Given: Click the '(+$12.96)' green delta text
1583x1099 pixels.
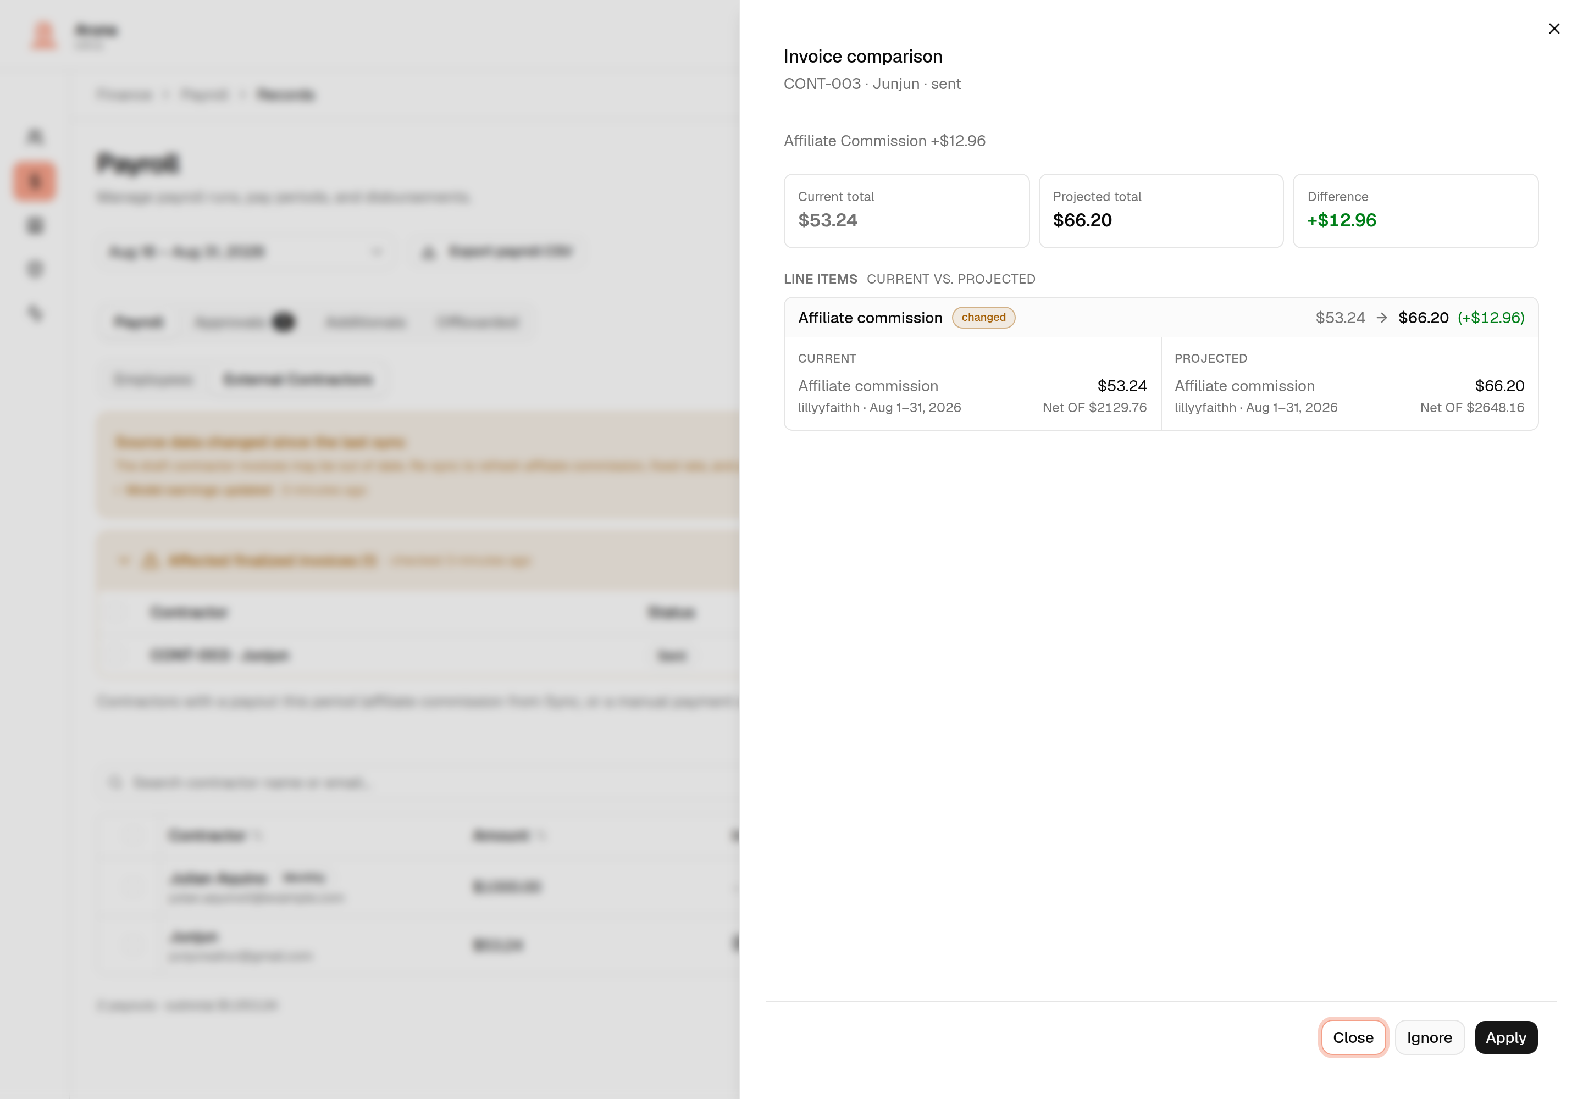Looking at the screenshot, I should click(x=1490, y=318).
